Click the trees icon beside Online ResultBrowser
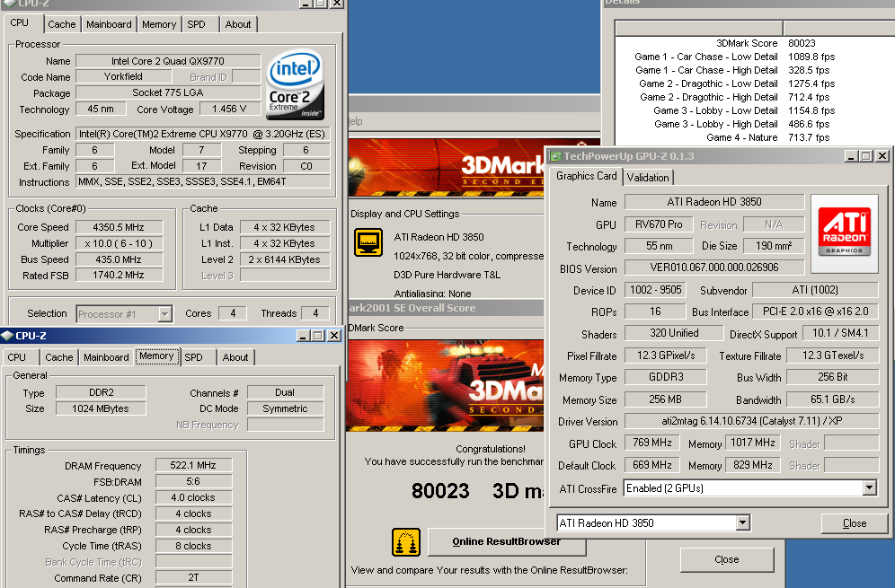Viewport: 895px width, 588px height. [406, 542]
